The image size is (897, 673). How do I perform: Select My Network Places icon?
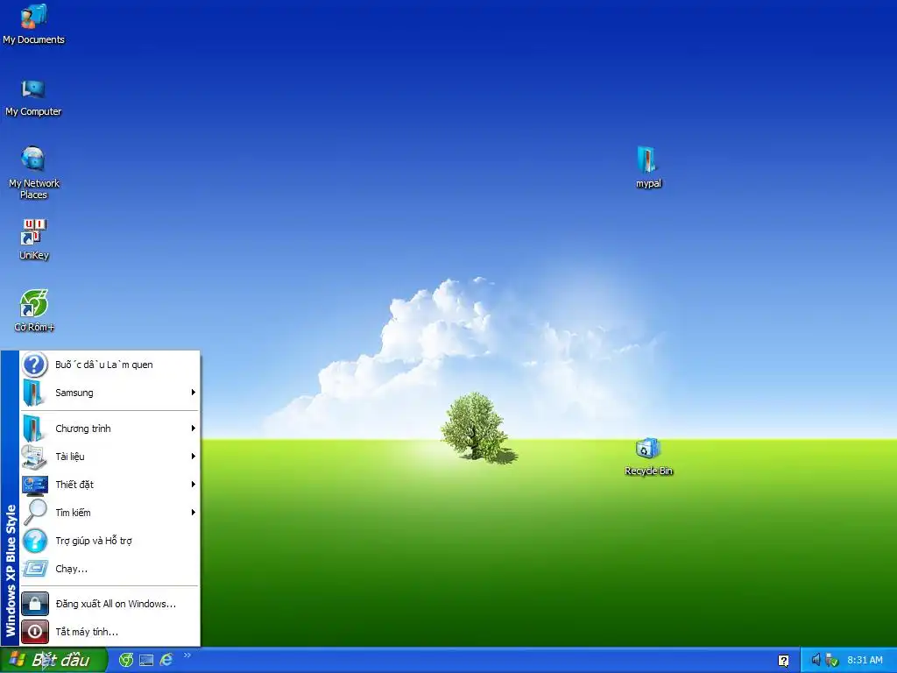pos(34,172)
